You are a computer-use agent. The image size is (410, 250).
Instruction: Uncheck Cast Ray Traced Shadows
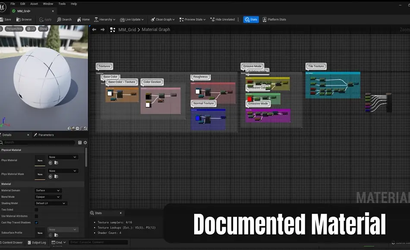pyautogui.click(x=36, y=222)
